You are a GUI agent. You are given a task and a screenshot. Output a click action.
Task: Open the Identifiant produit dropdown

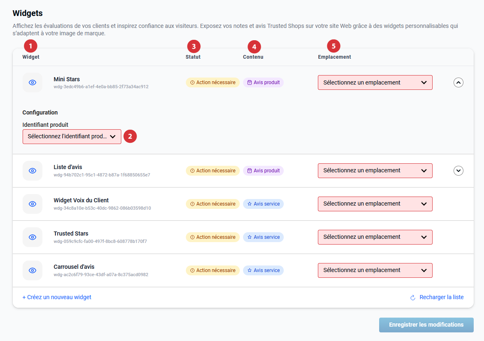(x=72, y=137)
